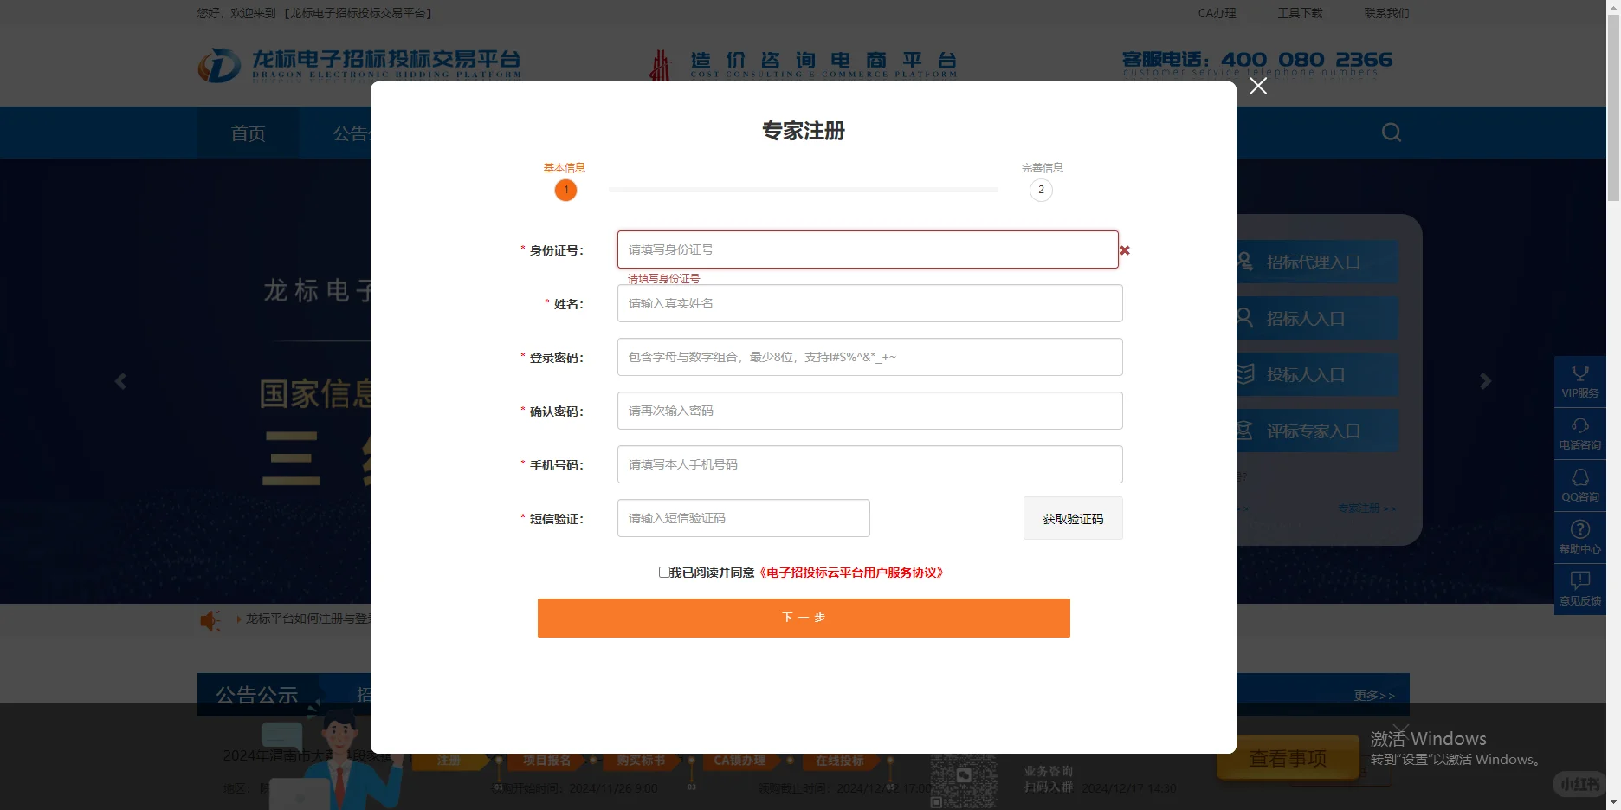
Task: Enter through the 招标人入口 entry
Action: click(1313, 318)
